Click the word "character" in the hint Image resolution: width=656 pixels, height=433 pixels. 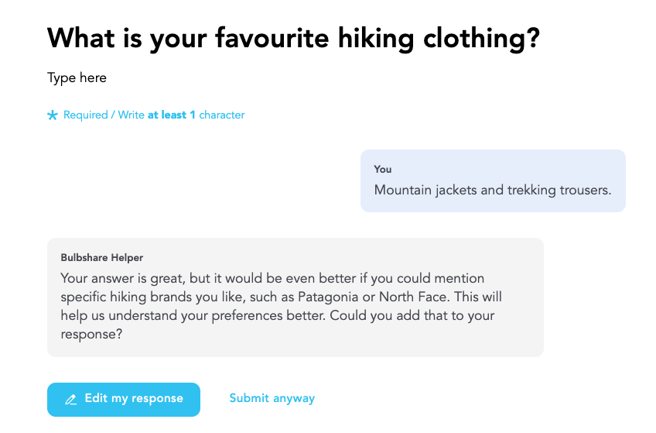[222, 115]
